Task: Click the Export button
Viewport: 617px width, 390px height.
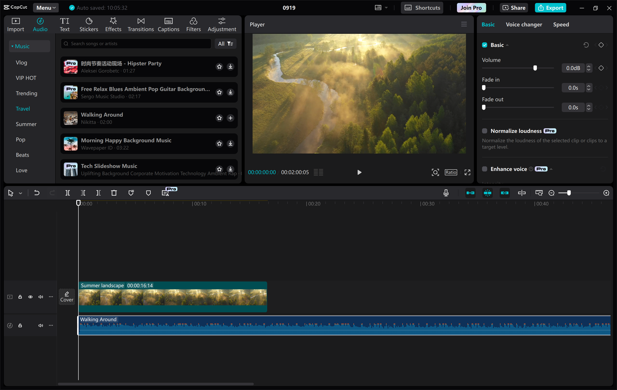Action: pos(550,8)
